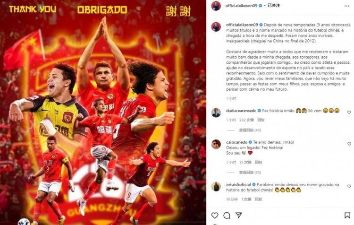Open the comment bubble icon
The height and width of the screenshot is (225, 354).
pyautogui.click(x=227, y=215)
